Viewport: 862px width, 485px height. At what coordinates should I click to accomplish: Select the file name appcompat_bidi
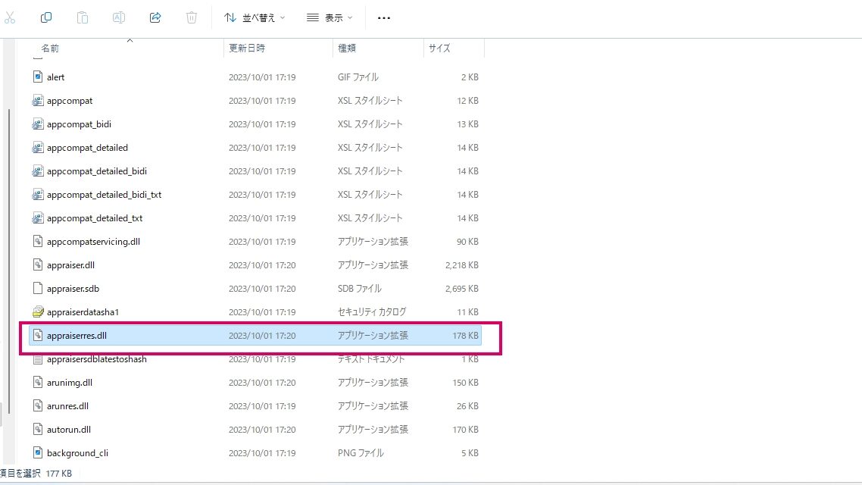pyautogui.click(x=80, y=124)
